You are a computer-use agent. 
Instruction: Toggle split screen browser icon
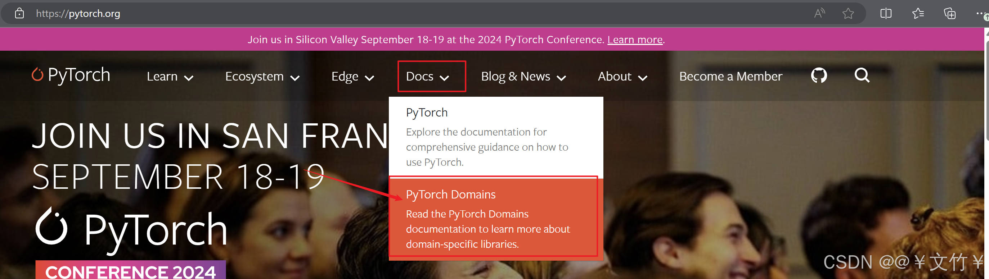pos(886,13)
